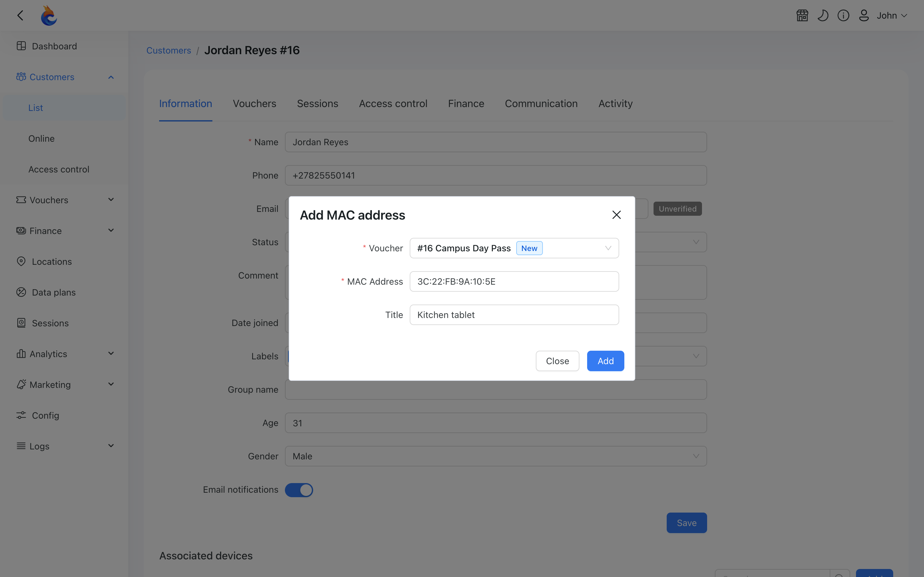The height and width of the screenshot is (577, 924).
Task: Open the Online customers sidebar item
Action: 64,138
